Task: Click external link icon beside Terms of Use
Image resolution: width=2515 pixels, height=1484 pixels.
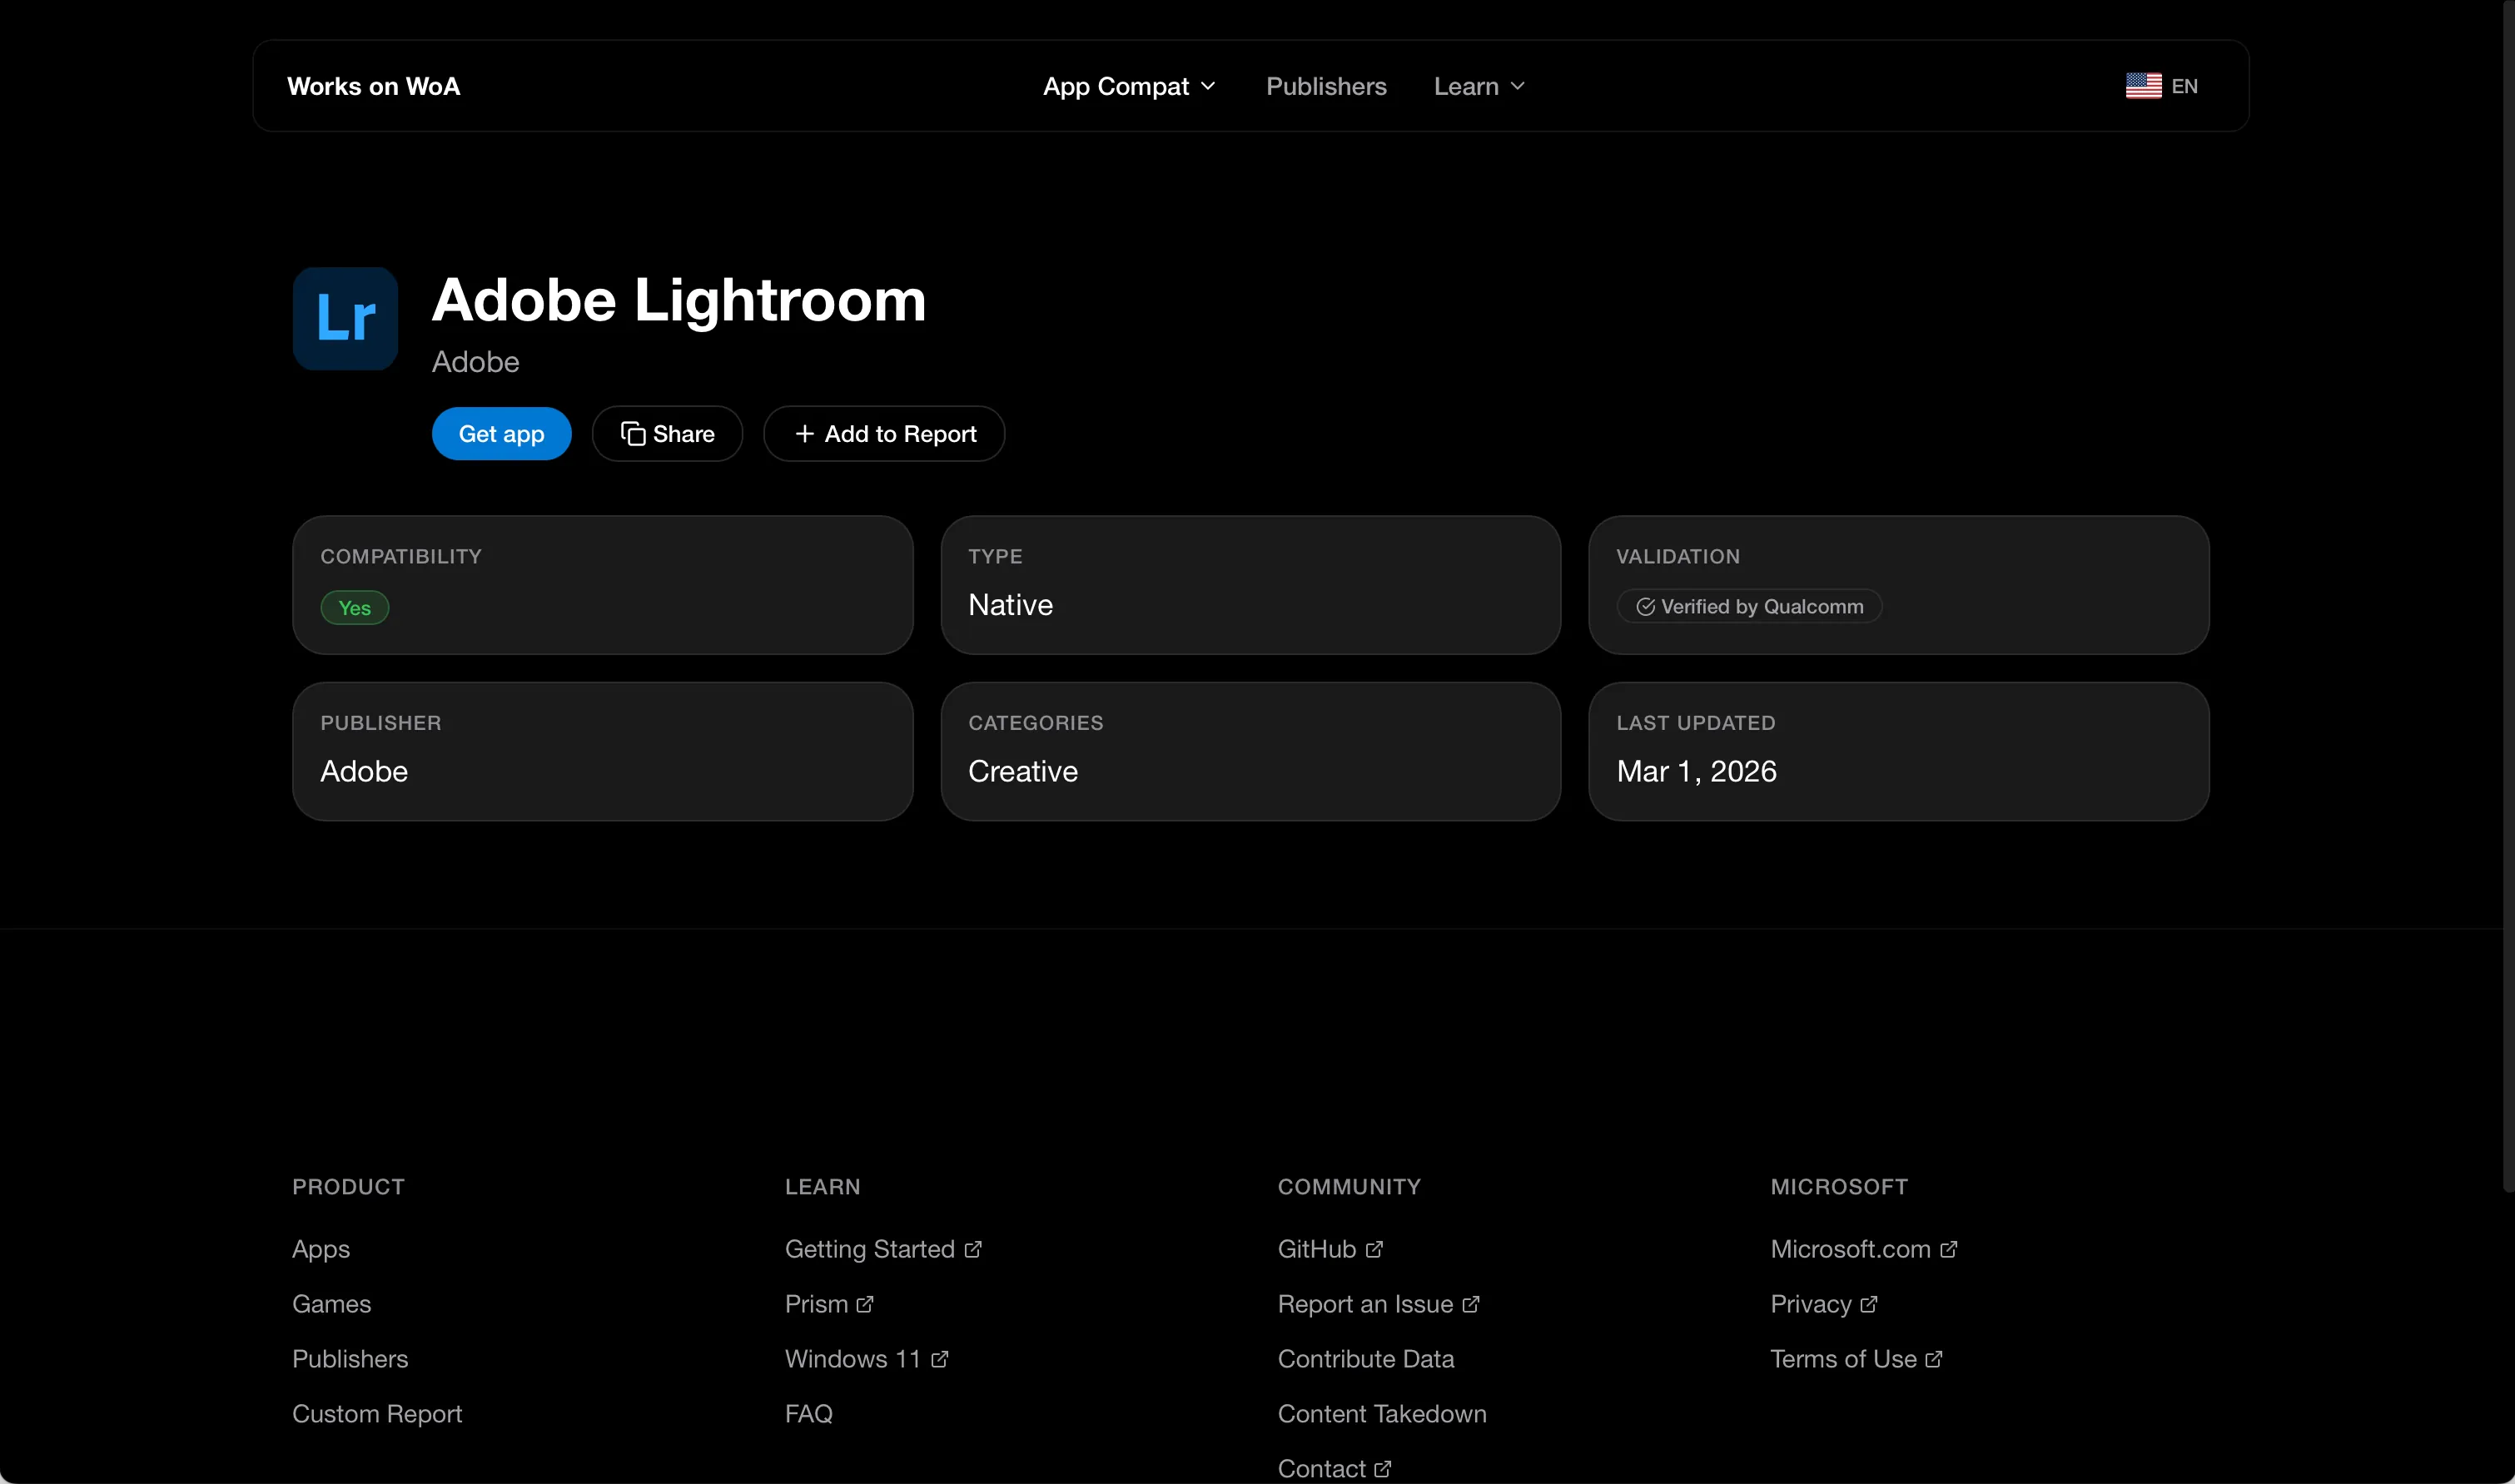Action: (1933, 1360)
